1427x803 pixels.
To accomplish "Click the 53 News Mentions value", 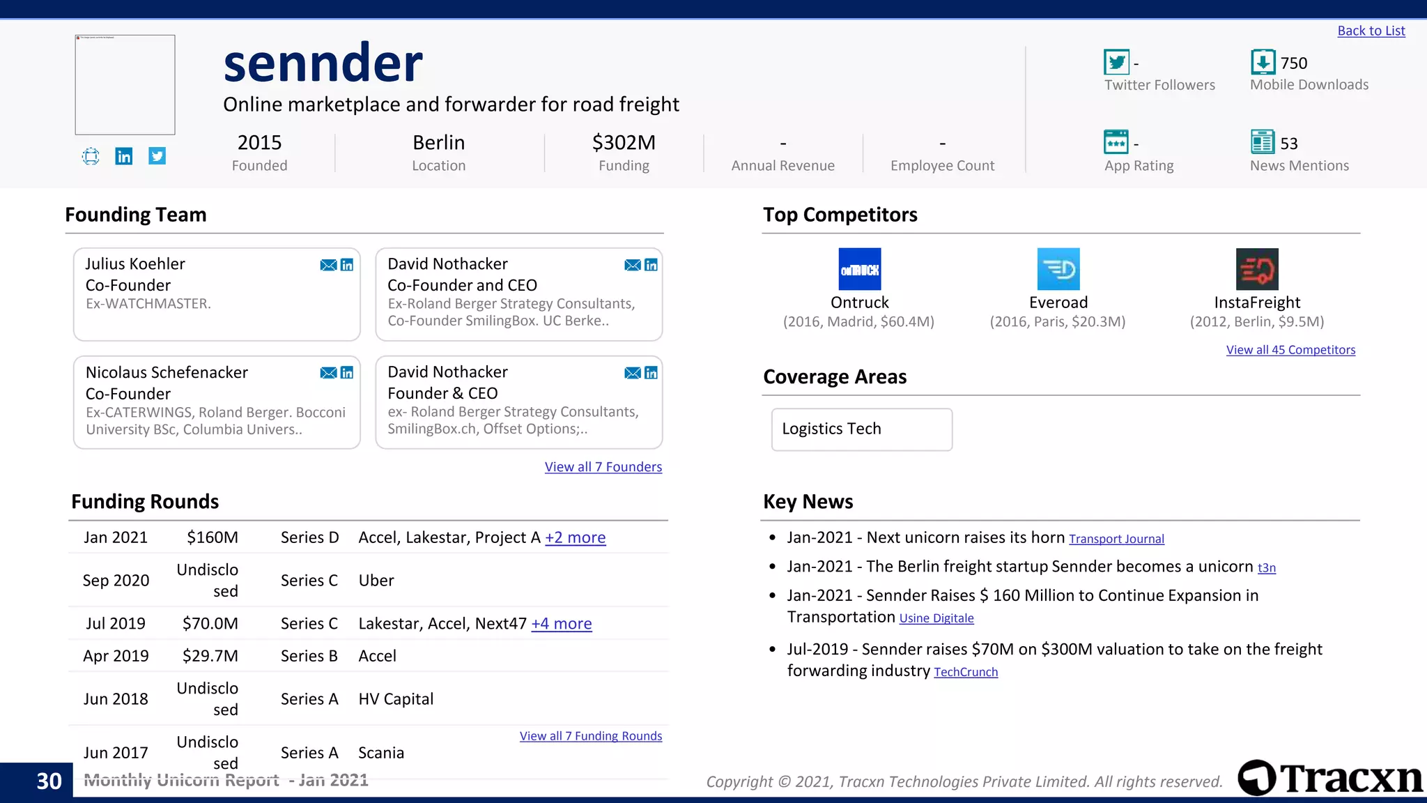I will click(x=1289, y=144).
